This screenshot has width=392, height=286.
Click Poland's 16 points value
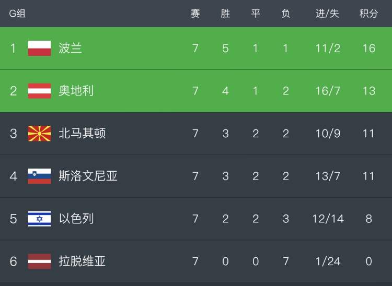368,49
